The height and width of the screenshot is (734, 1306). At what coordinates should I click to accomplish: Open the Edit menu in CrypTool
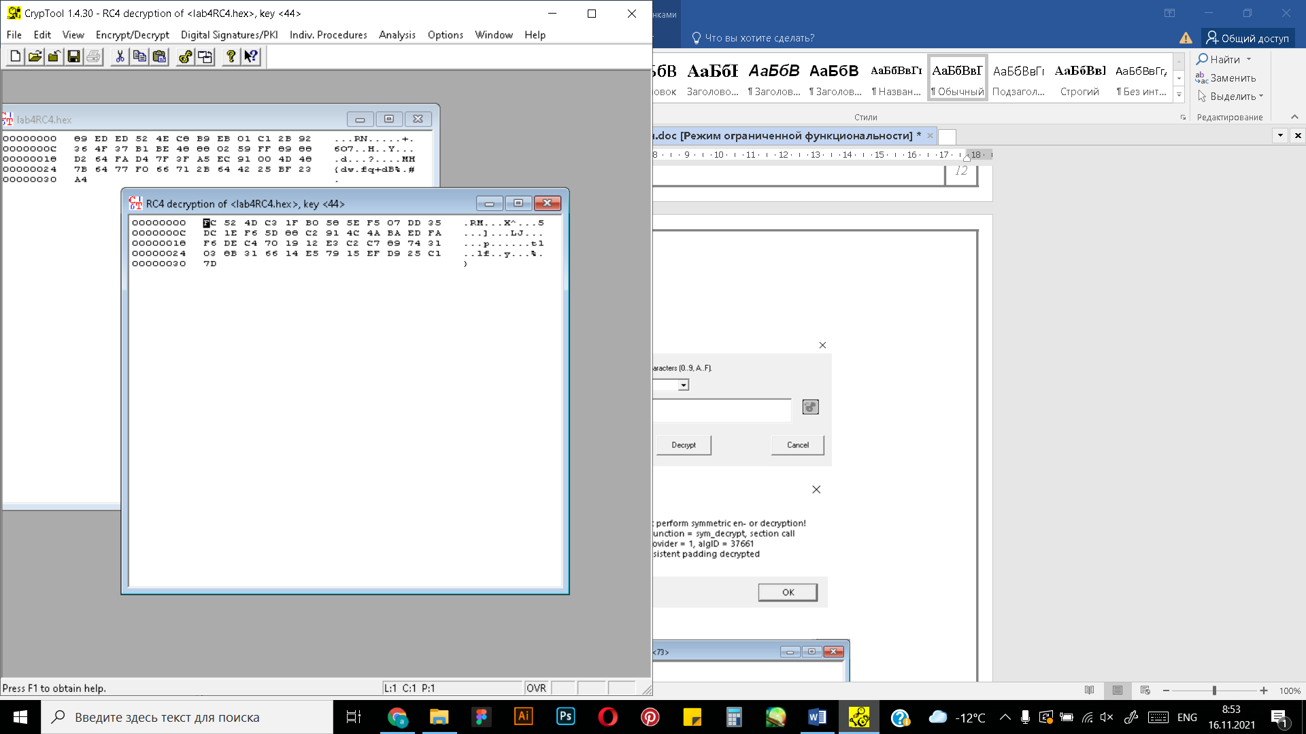(x=42, y=35)
